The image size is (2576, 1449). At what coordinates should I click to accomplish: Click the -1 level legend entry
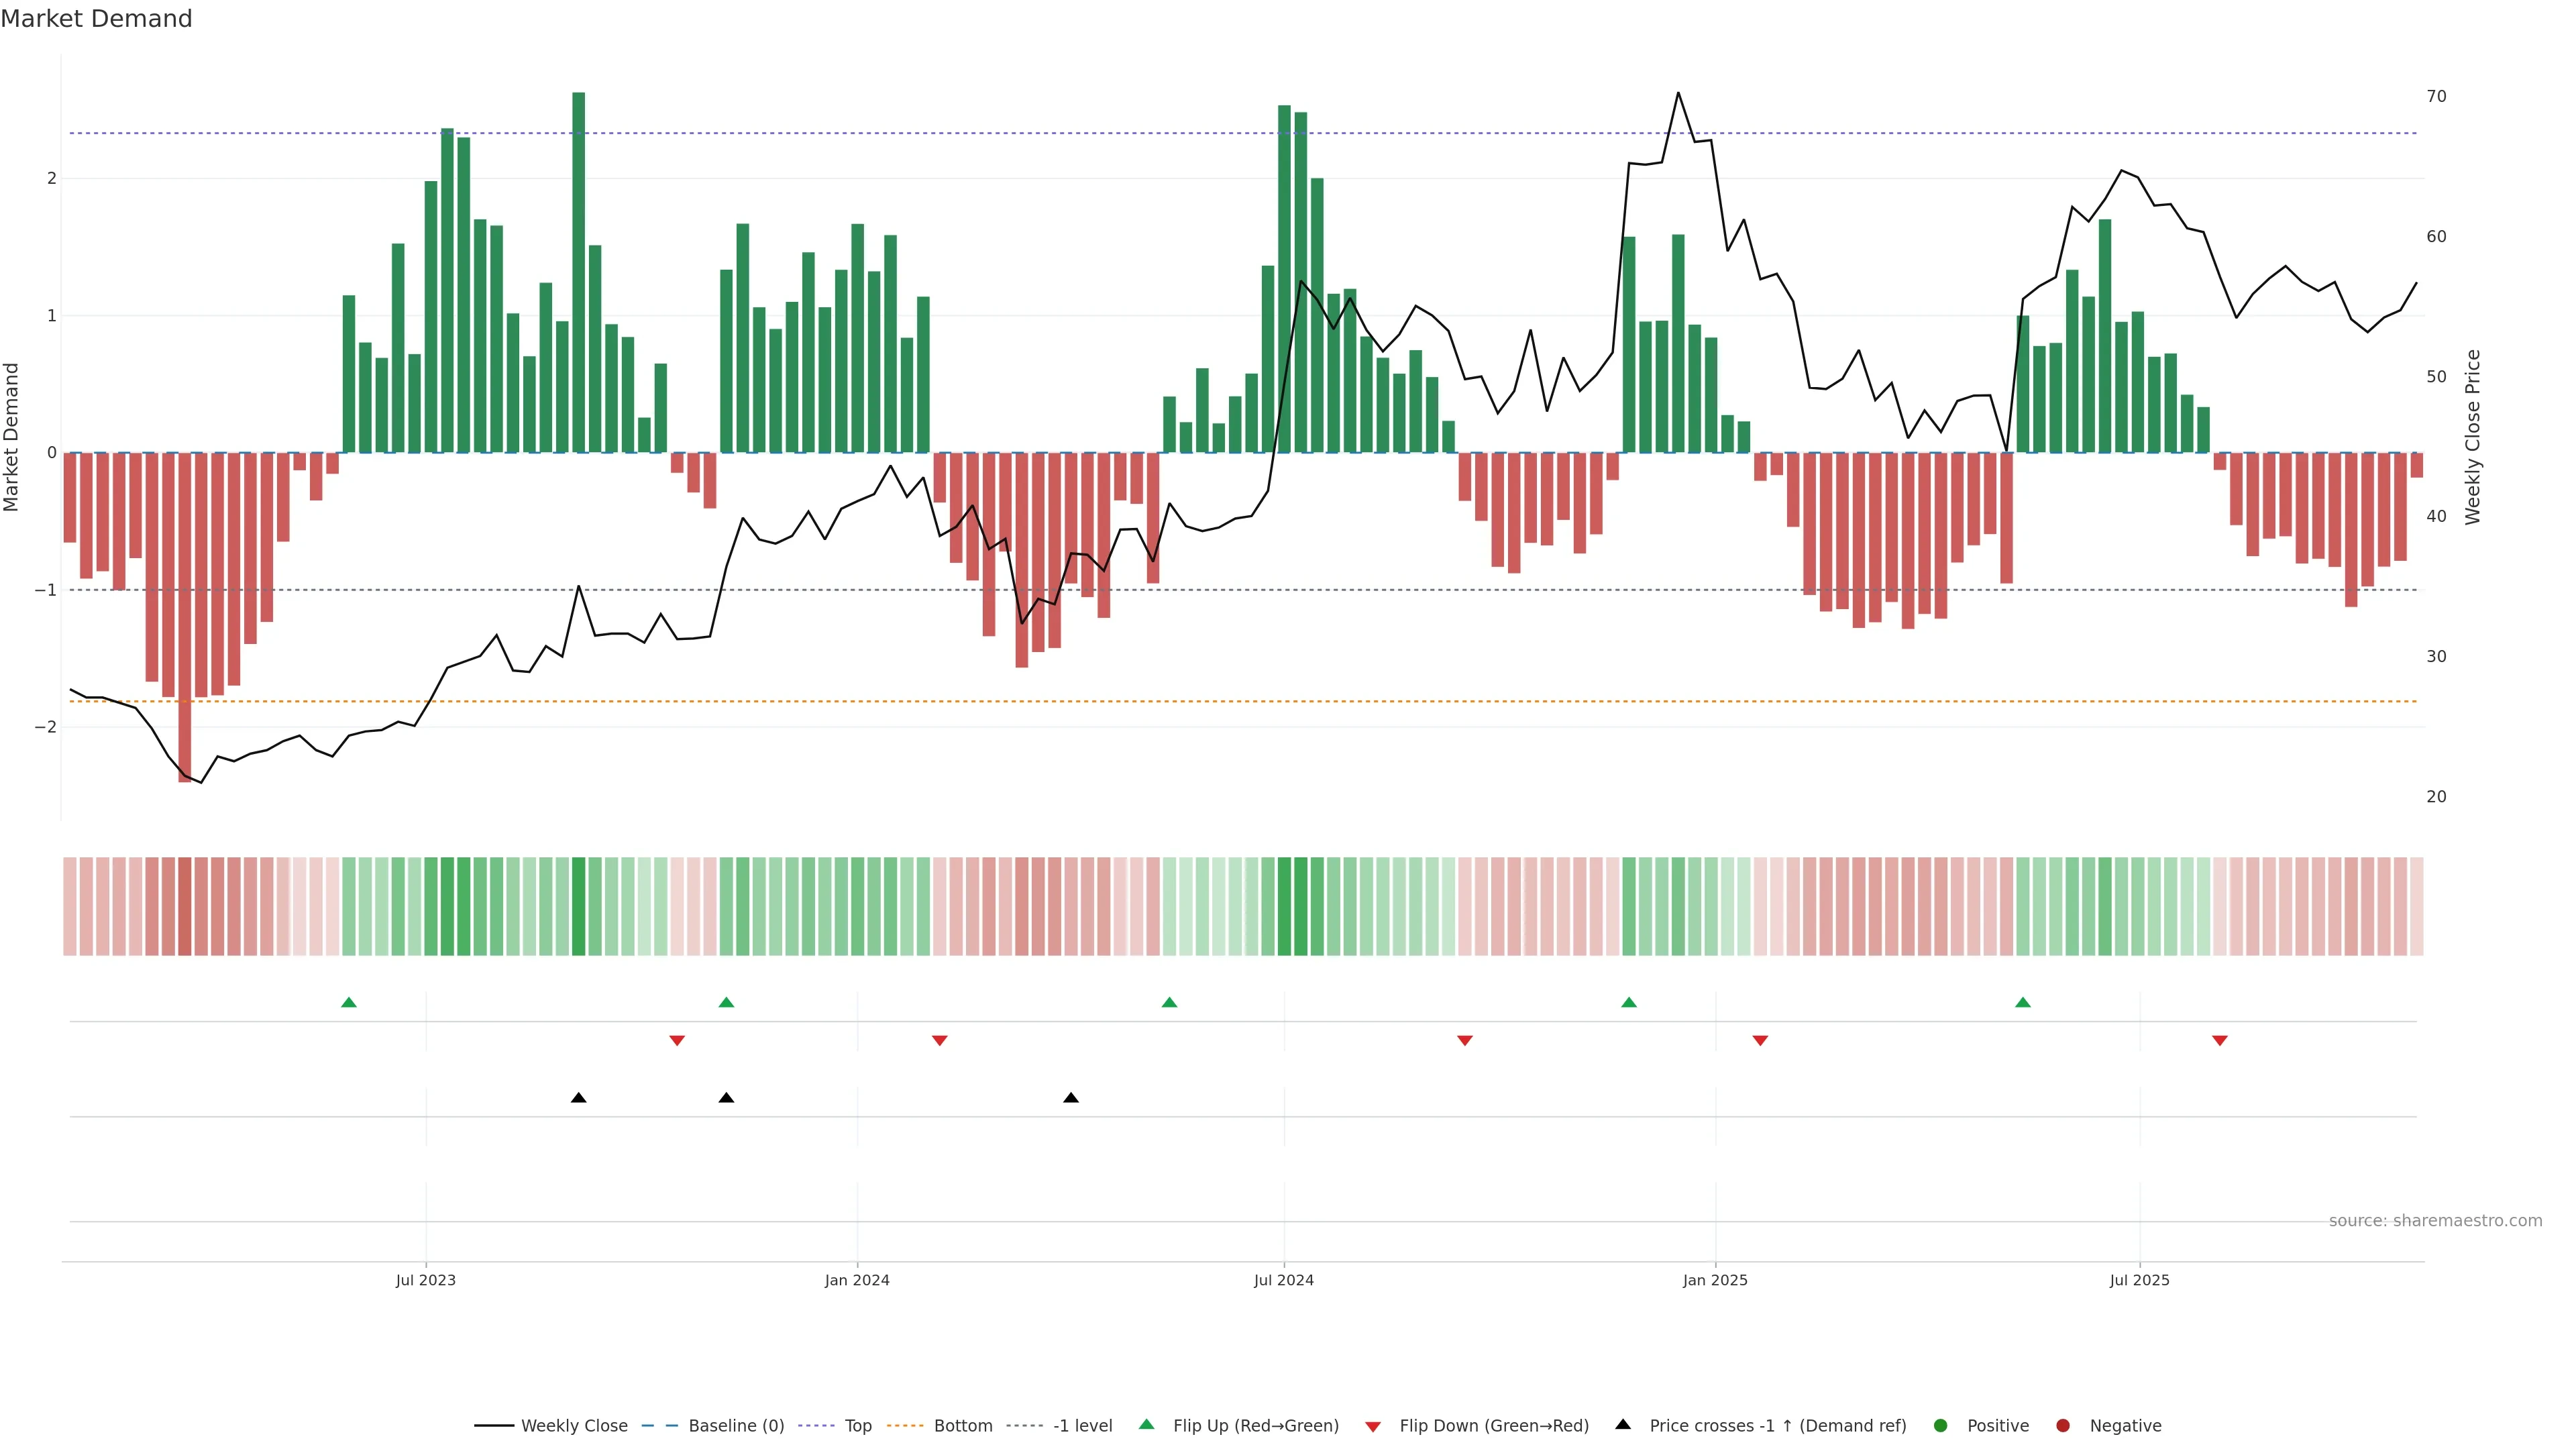pyautogui.click(x=1082, y=1425)
